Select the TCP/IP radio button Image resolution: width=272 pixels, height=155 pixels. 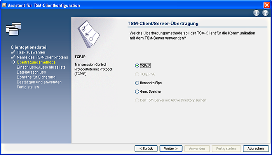click(x=137, y=65)
